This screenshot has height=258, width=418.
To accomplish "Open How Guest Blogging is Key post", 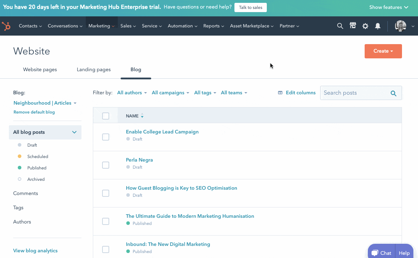I will [181, 188].
